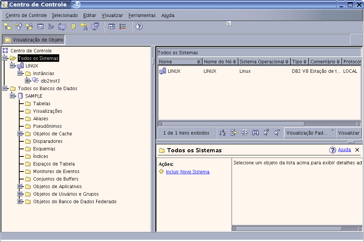Open the Control Center toolbar icon

pyautogui.click(x=8, y=26)
